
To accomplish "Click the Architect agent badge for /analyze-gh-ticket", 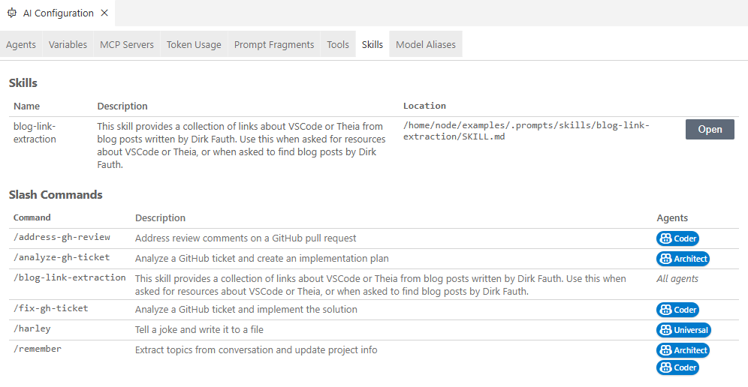I will tap(683, 259).
